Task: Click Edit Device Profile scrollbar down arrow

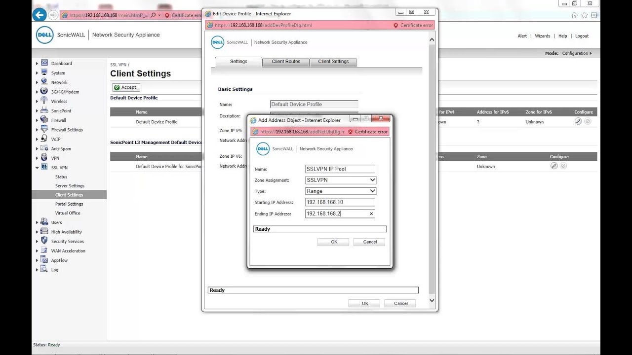Action: 432,300
